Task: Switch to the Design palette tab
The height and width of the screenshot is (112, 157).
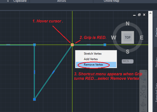Action: [x=155, y=32]
